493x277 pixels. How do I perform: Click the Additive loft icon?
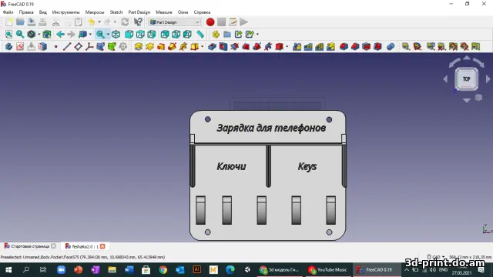point(161,47)
